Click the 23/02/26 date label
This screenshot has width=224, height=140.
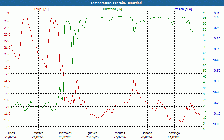[x=11, y=137]
